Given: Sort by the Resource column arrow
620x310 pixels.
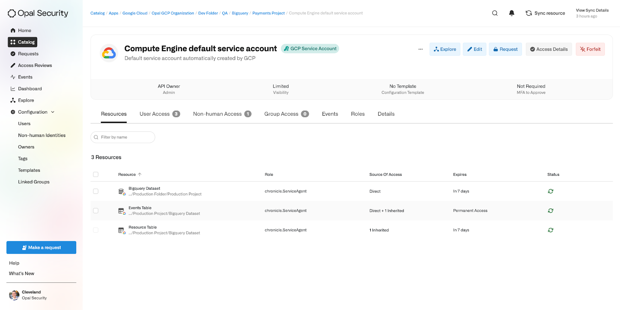Looking at the screenshot, I should (x=139, y=175).
